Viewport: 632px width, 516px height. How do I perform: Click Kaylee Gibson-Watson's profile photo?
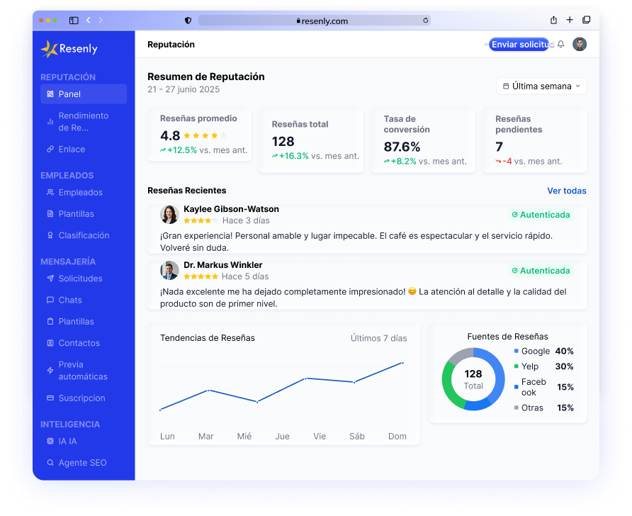pyautogui.click(x=169, y=215)
